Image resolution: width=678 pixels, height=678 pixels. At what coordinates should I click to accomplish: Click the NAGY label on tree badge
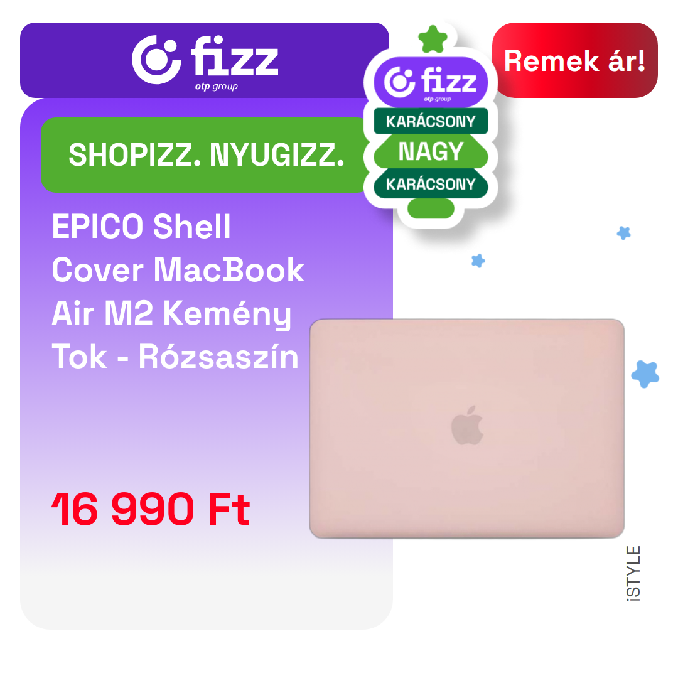[x=431, y=151]
